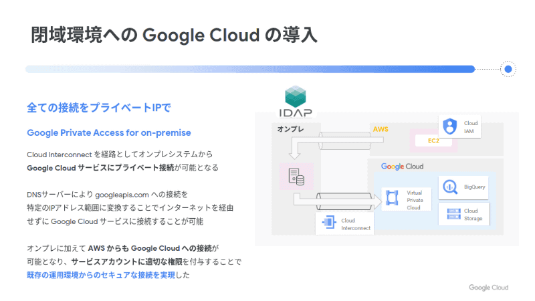Click the Cloud Storage icon
535x301 pixels.
(x=451, y=214)
